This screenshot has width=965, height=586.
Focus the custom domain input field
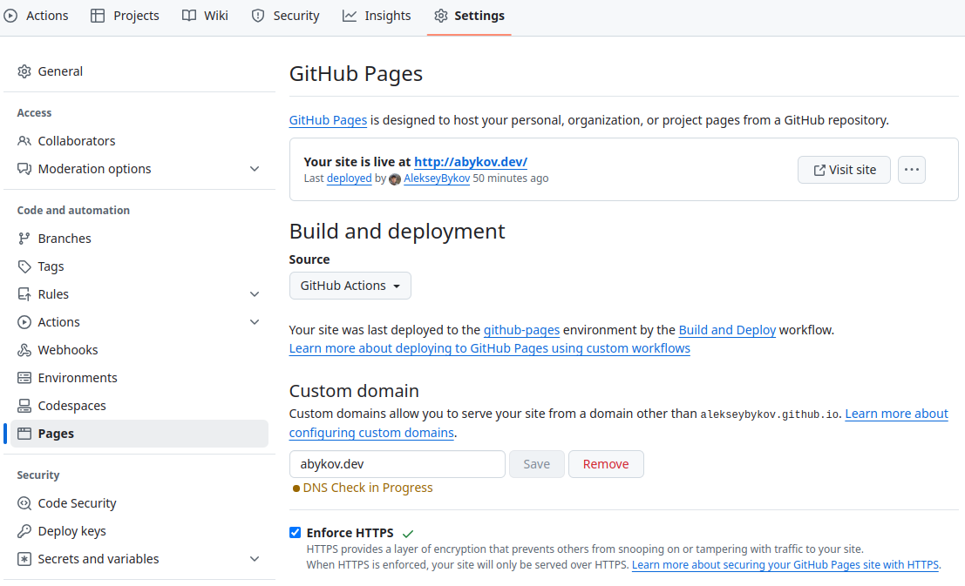point(397,464)
